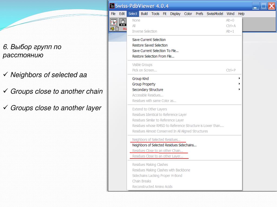Click the 'Groups close to another chain' text
This screenshot has height=207, width=277.
[x=57, y=91]
